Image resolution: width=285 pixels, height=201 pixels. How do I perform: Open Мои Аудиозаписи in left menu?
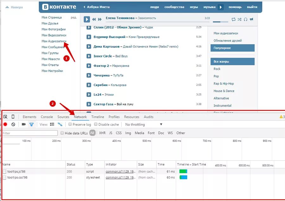click(x=54, y=41)
